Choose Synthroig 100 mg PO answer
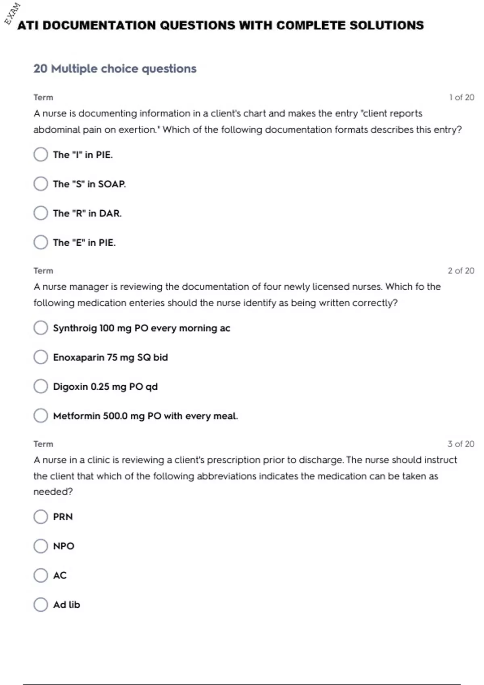This screenshot has width=484, height=685. pos(41,328)
